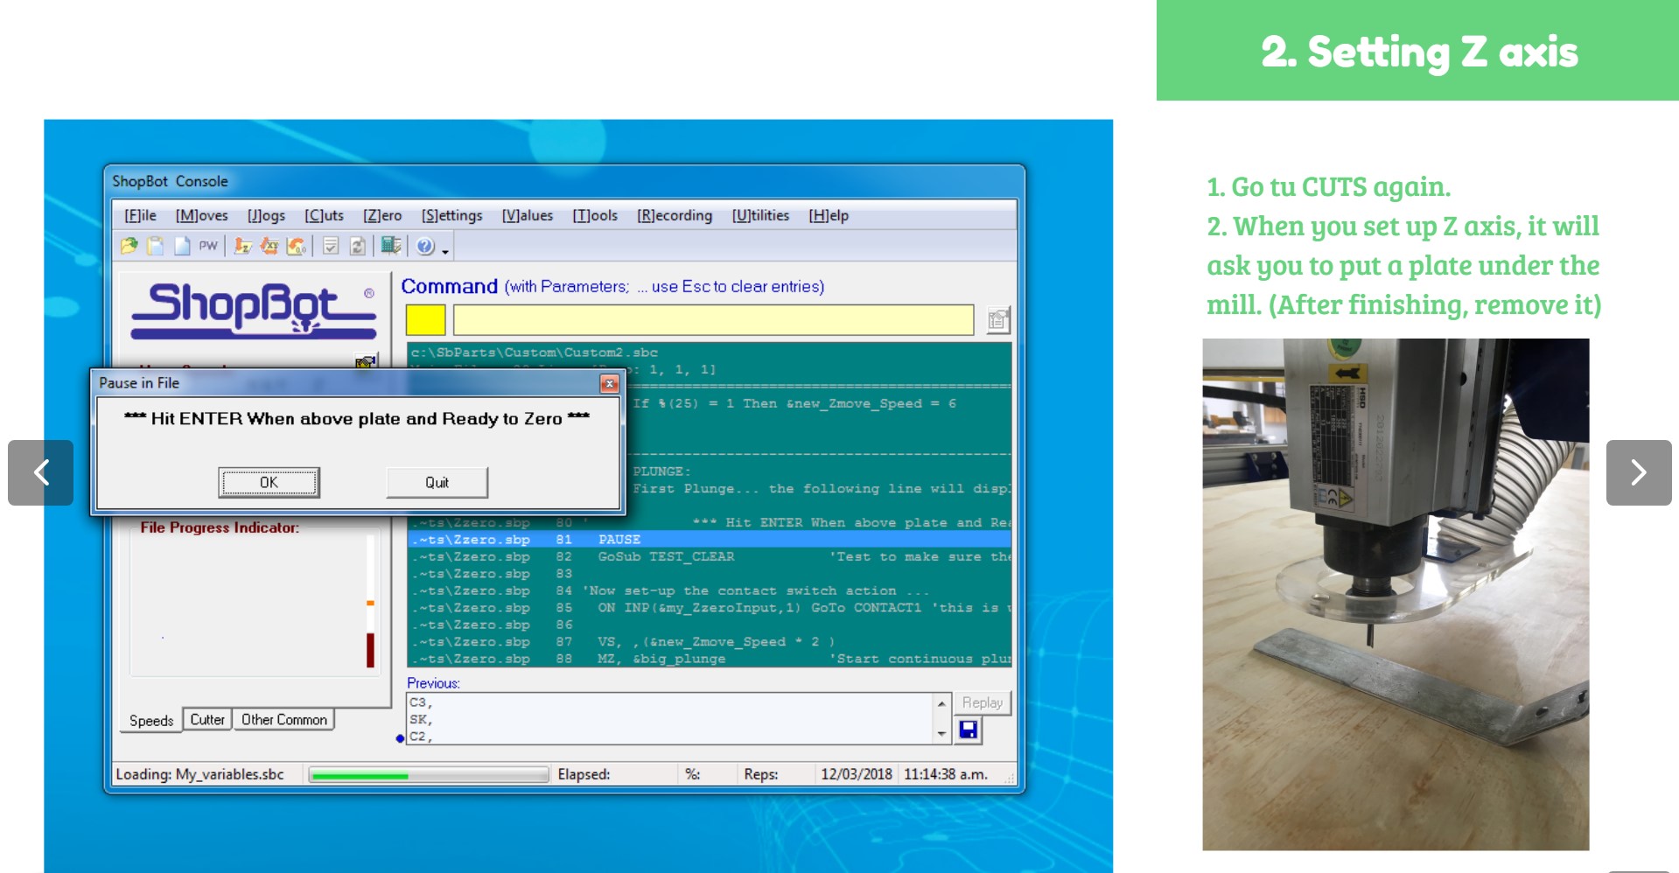Click the small yellow command indicator box
1679x873 pixels.
425,320
